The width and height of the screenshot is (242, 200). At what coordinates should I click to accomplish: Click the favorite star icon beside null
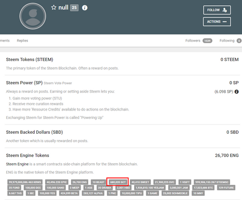(54, 7)
